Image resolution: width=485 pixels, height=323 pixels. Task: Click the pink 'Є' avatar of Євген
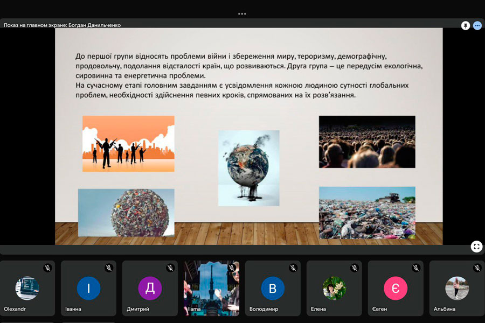[396, 288]
